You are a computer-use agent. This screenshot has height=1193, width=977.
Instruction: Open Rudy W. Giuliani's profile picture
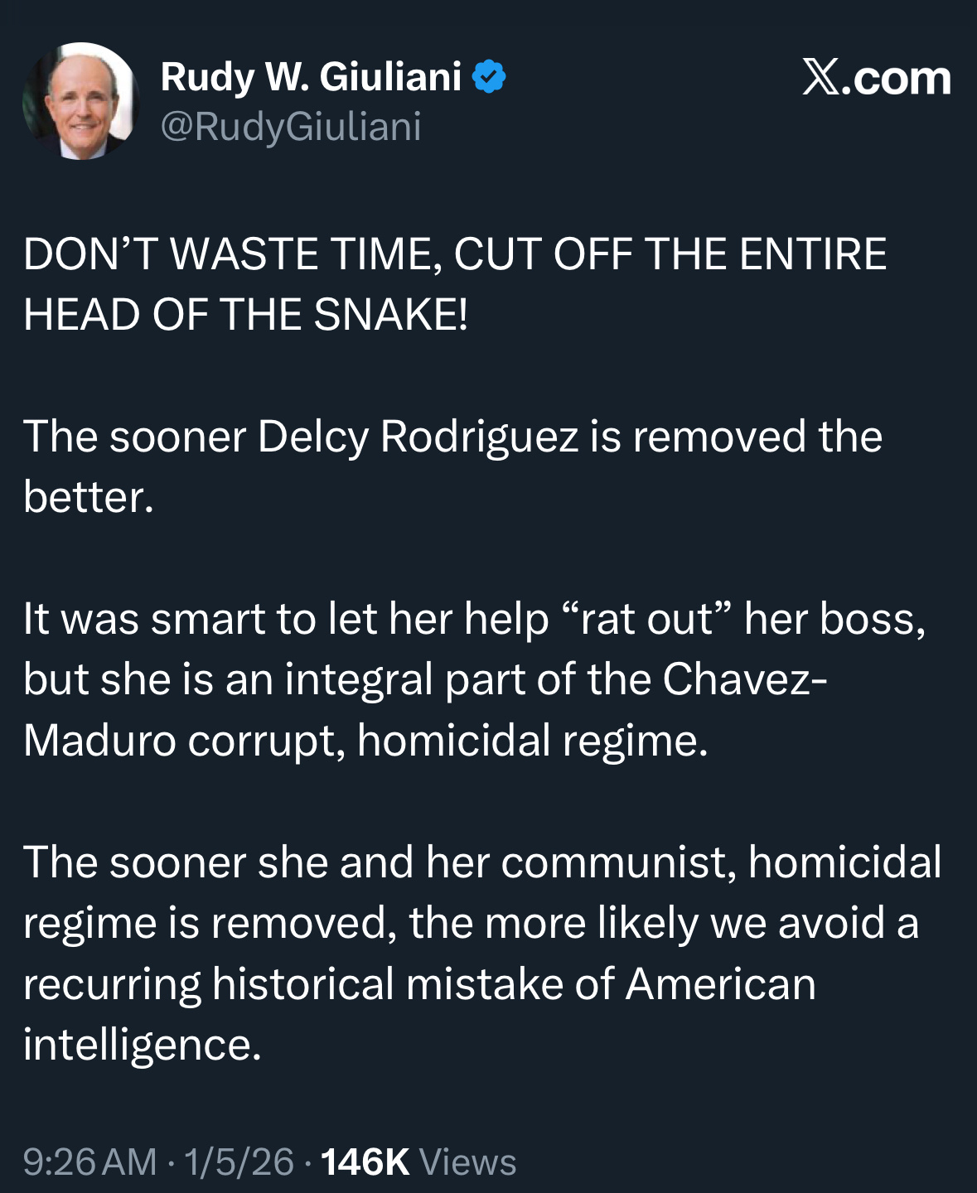tap(80, 101)
